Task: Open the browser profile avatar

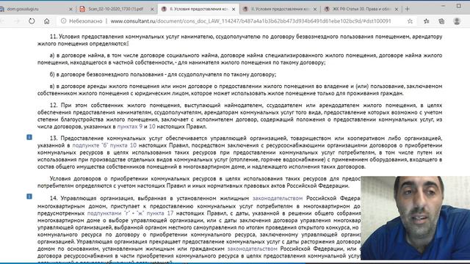Action: 457,21
